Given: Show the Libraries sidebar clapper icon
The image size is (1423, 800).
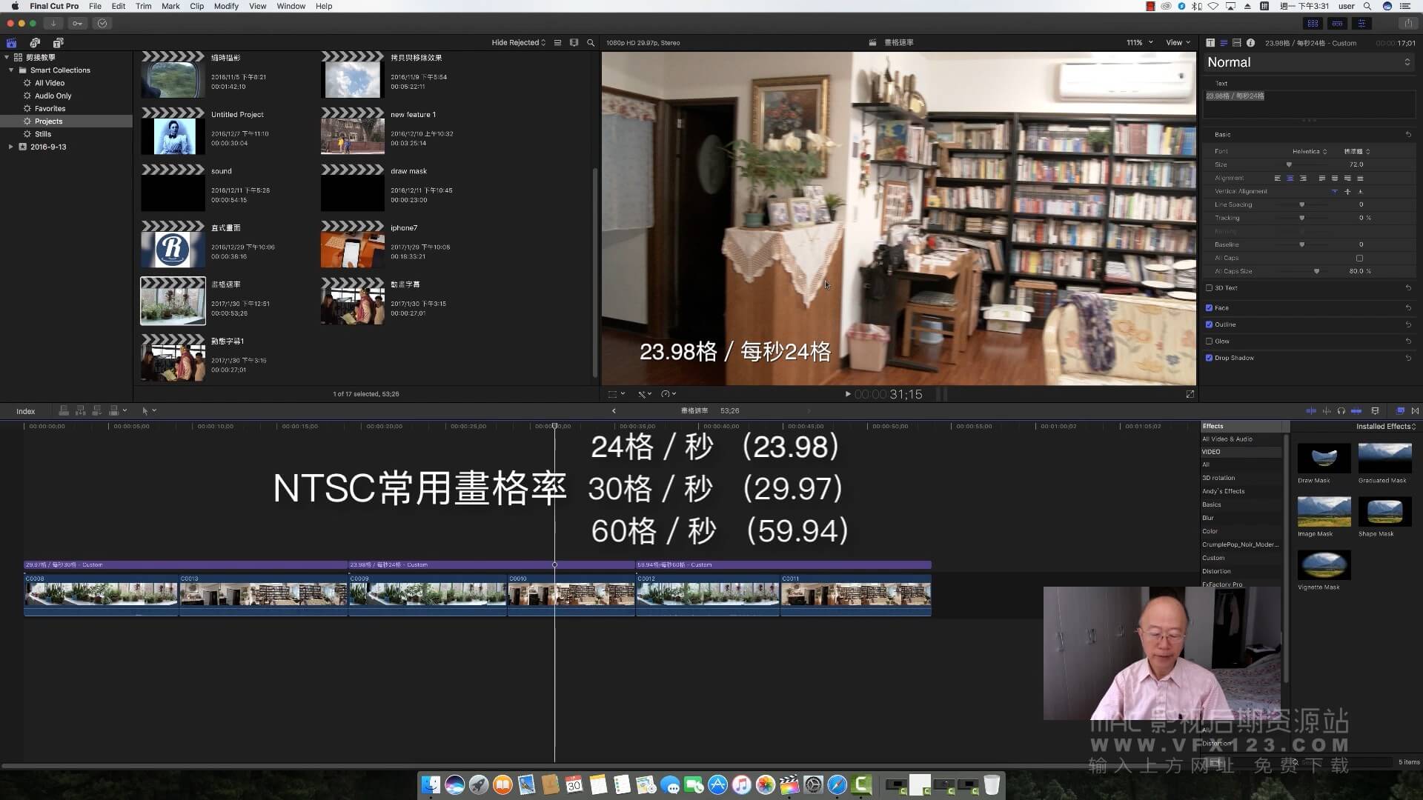Looking at the screenshot, I should (x=11, y=43).
